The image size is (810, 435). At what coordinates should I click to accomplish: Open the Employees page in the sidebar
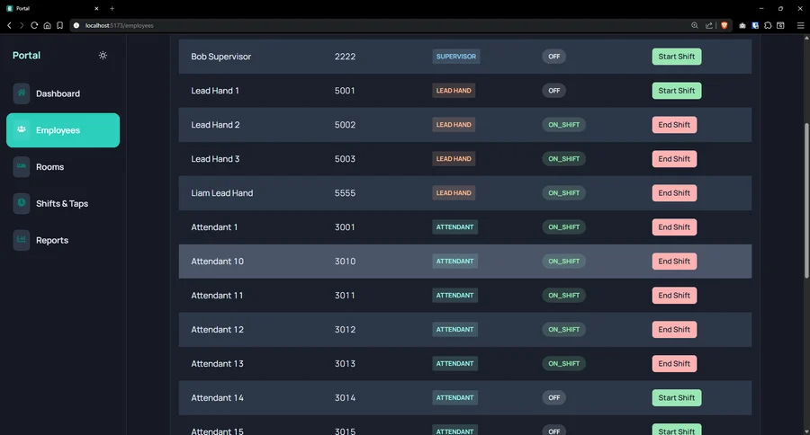pos(63,130)
